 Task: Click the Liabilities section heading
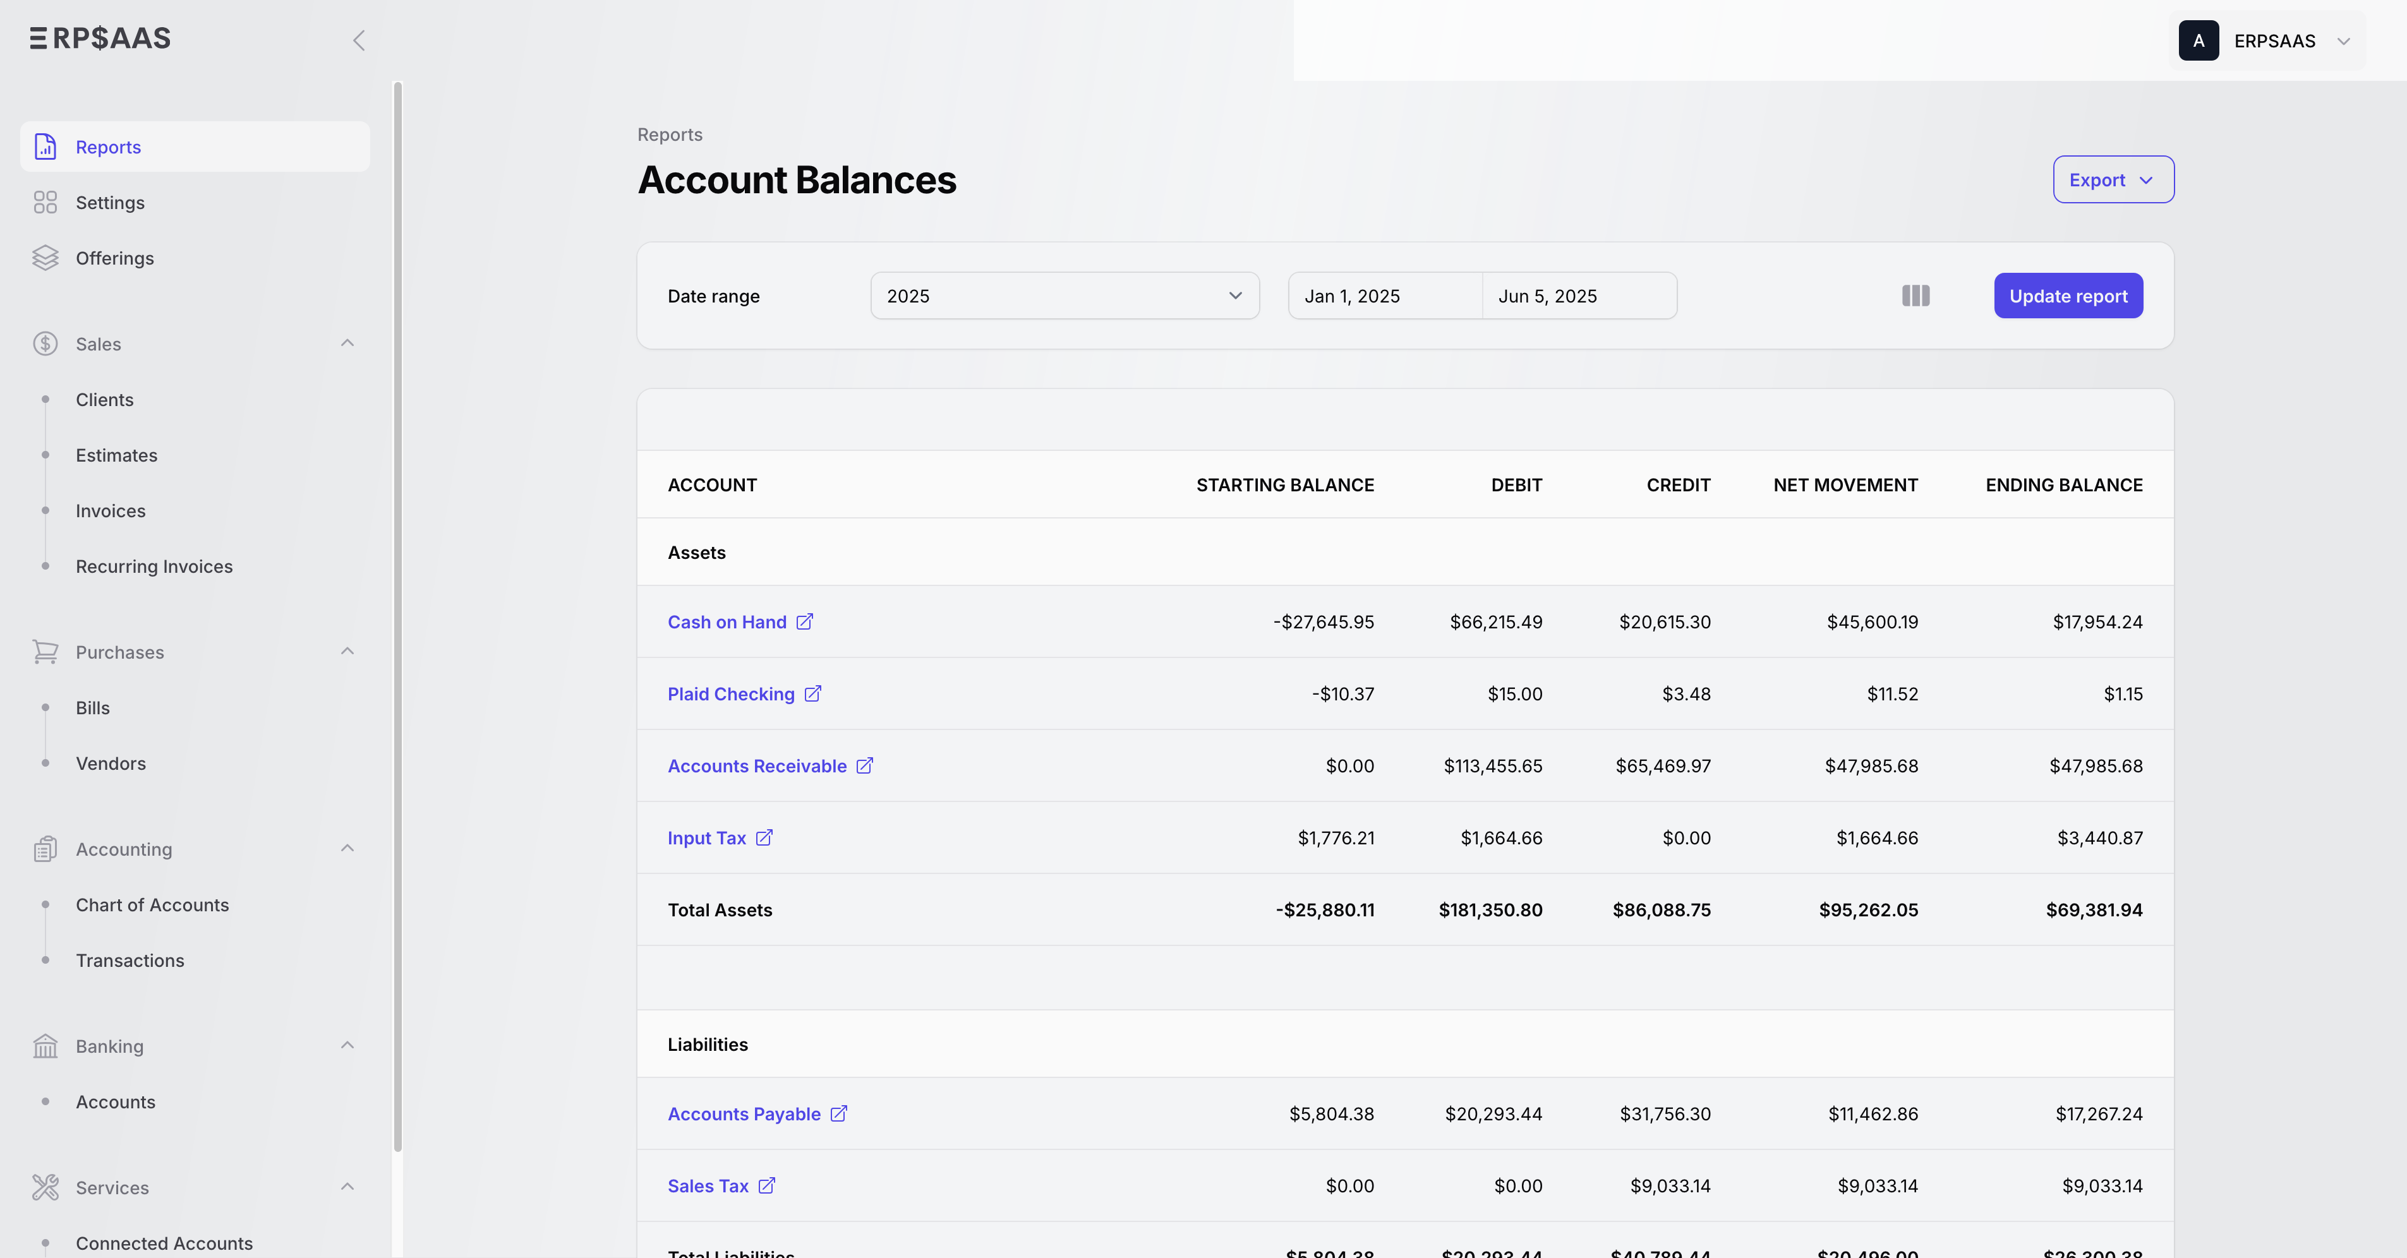(708, 1044)
